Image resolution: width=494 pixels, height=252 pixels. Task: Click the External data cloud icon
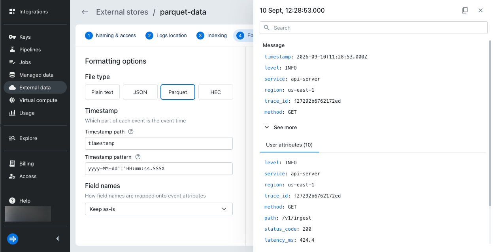(12, 87)
